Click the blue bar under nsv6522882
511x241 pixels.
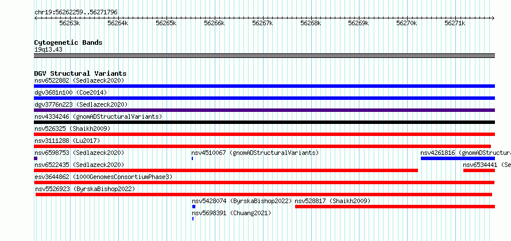click(264, 86)
